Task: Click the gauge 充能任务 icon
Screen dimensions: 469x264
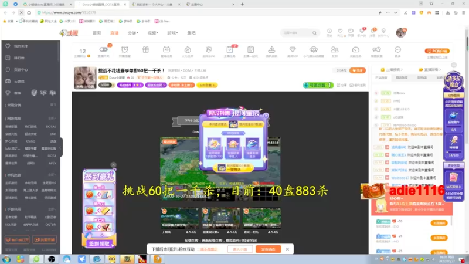Action: (x=356, y=50)
